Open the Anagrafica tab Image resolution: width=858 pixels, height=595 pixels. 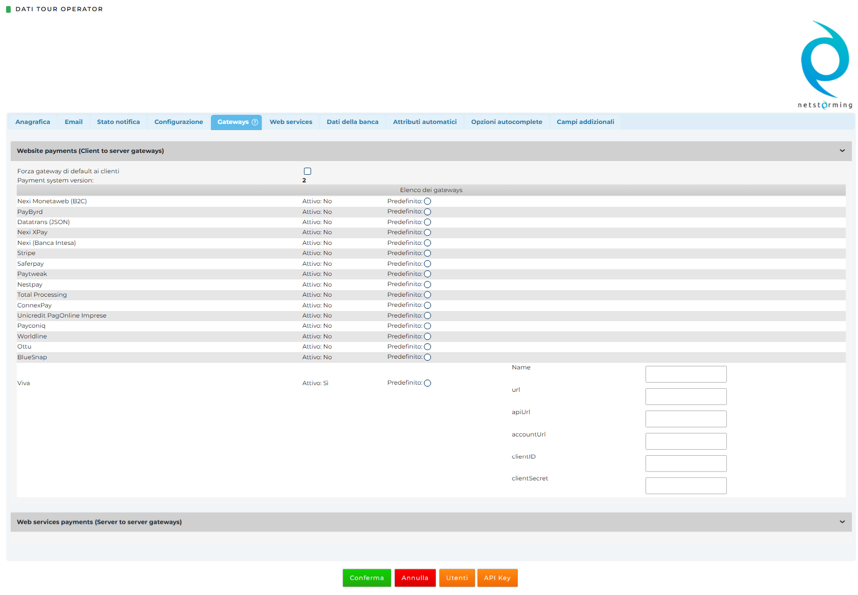(x=33, y=122)
